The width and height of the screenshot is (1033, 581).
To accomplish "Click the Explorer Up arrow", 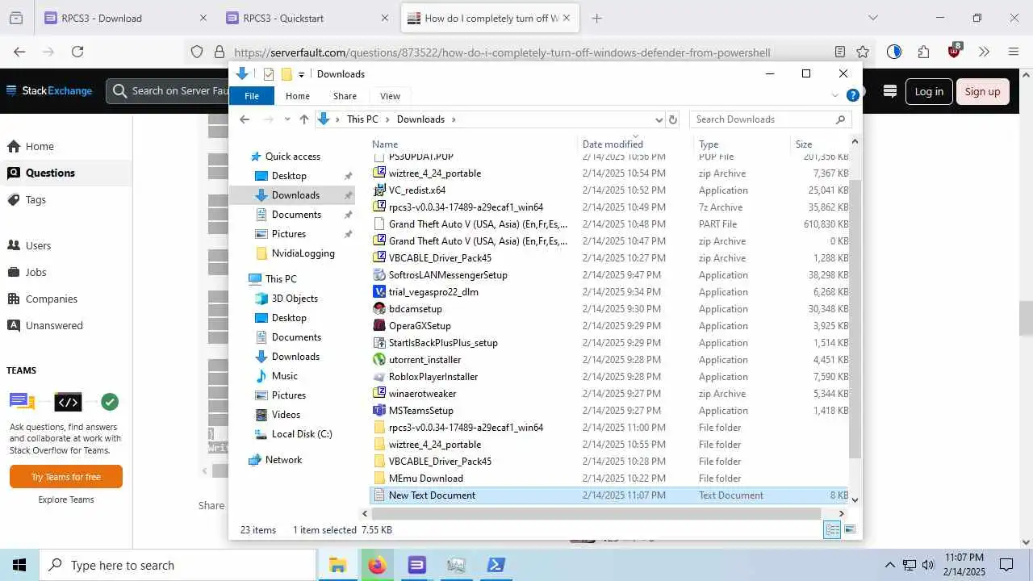I will coord(303,119).
